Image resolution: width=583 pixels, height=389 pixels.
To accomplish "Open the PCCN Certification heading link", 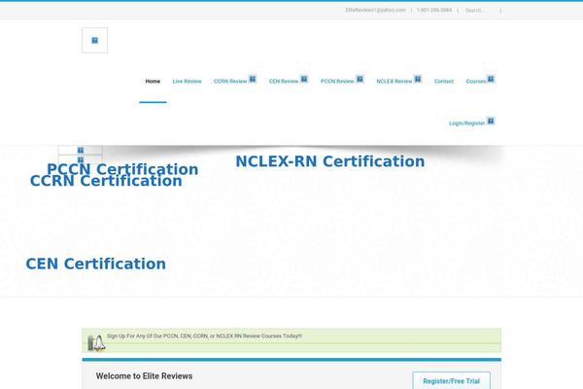I will (x=122, y=168).
